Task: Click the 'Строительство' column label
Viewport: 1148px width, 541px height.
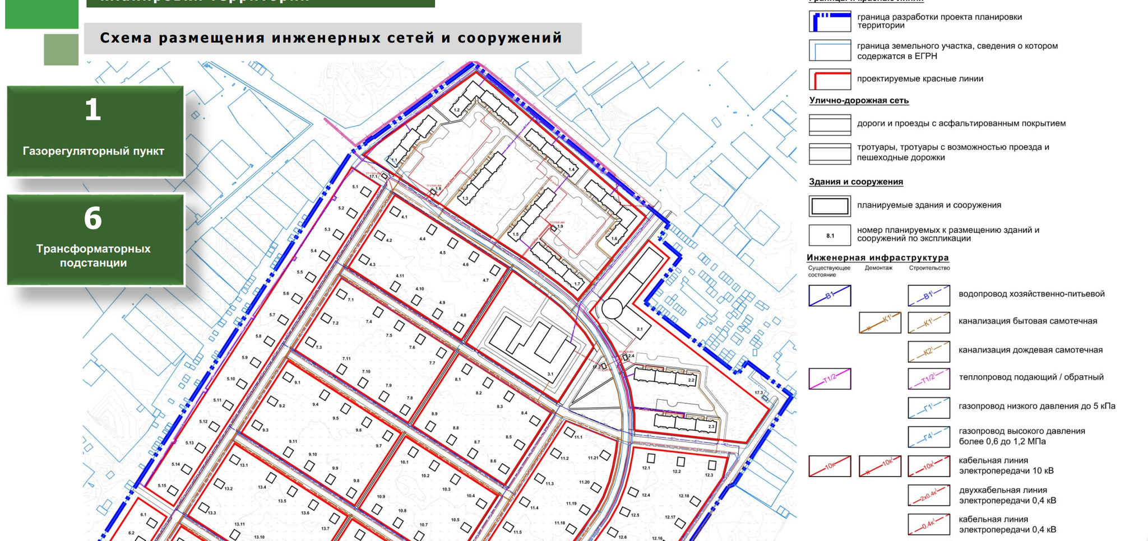Action: click(929, 268)
